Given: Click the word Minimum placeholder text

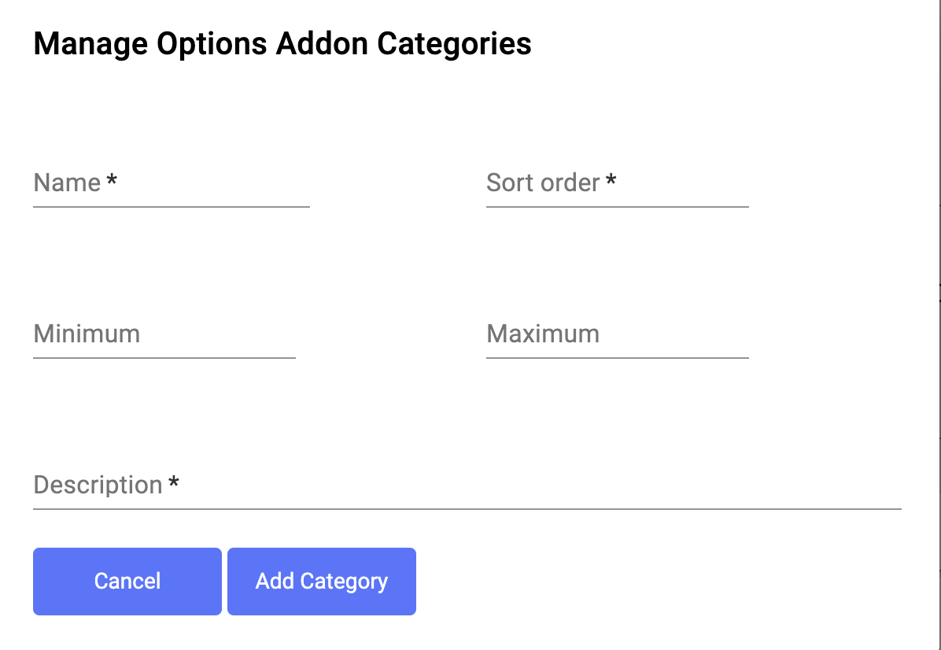Looking at the screenshot, I should (x=87, y=334).
